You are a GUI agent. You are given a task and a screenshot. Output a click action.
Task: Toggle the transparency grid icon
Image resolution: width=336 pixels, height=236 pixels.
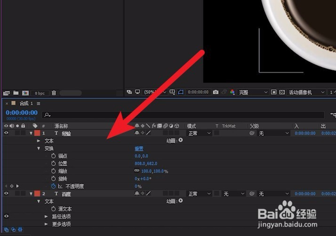coord(282,92)
